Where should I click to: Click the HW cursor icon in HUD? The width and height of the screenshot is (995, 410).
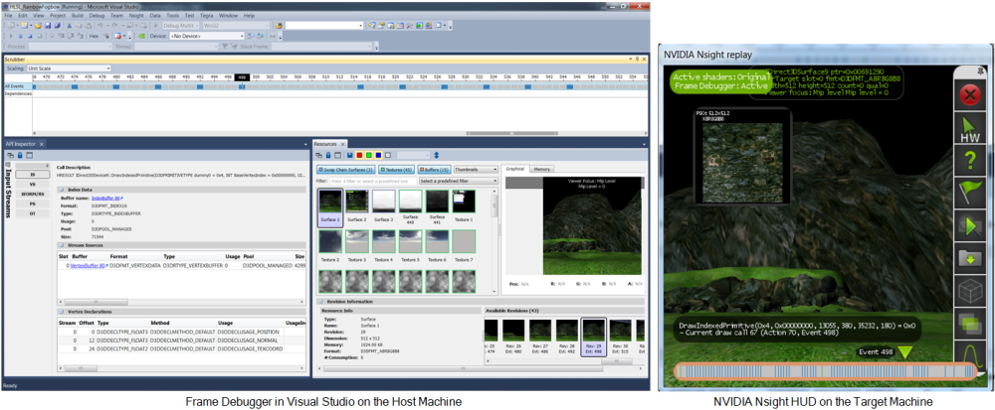969,128
